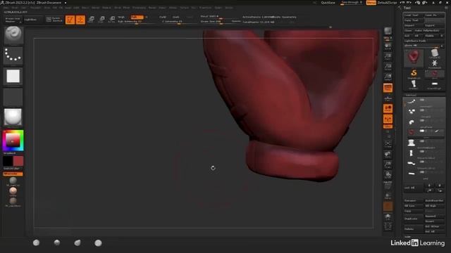Pick the fourth gray brush sphere in bottom shelf
451x253 pixels.
98,243
